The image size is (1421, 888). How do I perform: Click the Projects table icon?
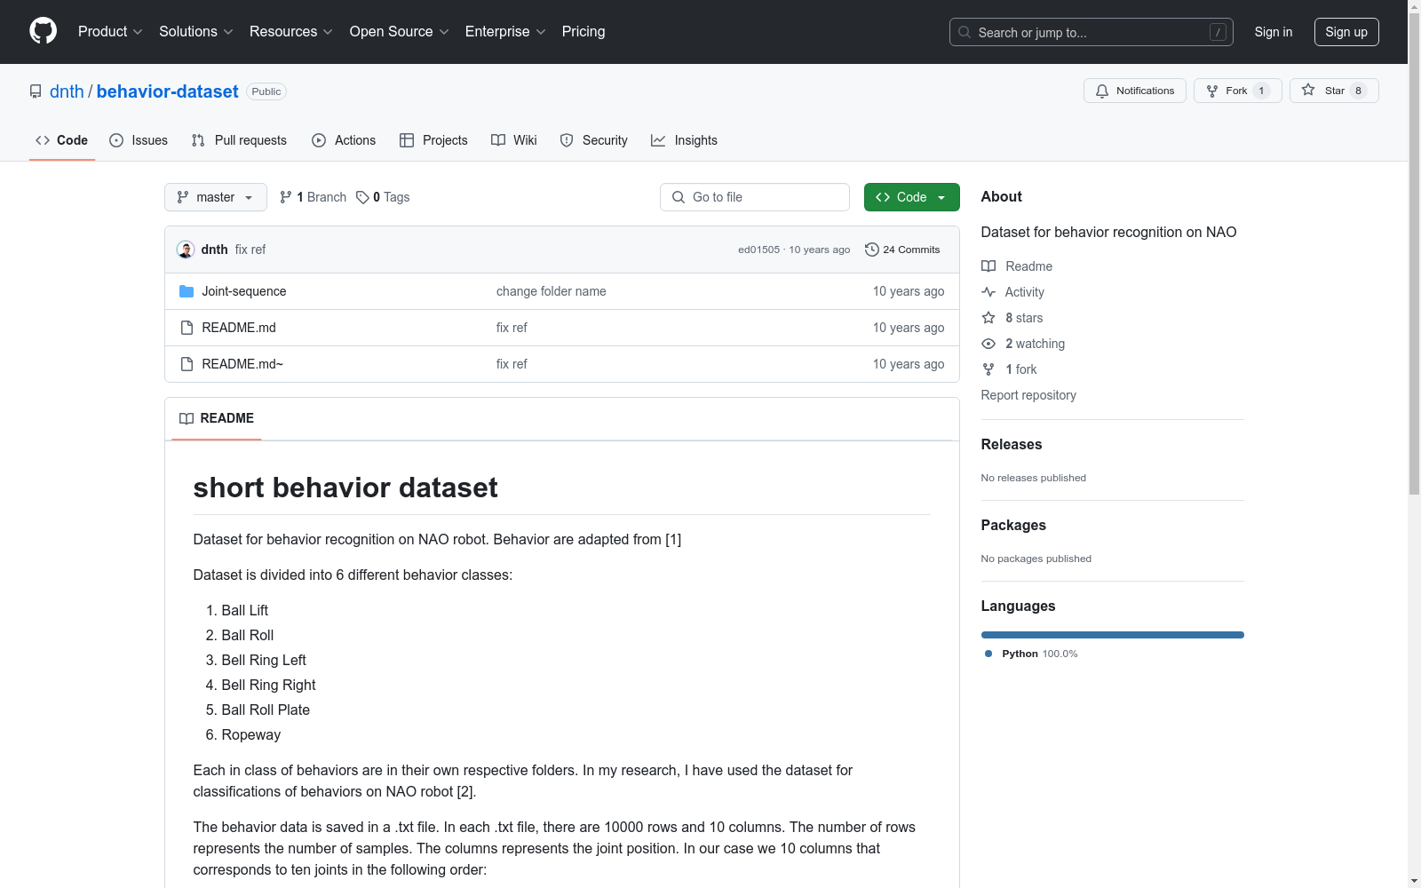point(407,140)
